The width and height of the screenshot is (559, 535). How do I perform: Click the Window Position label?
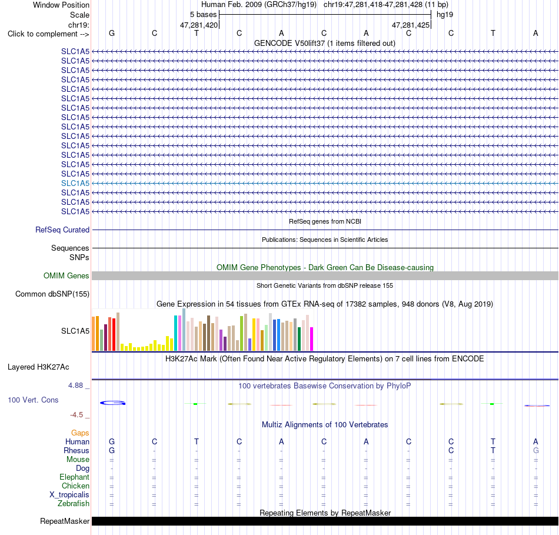(x=61, y=5)
